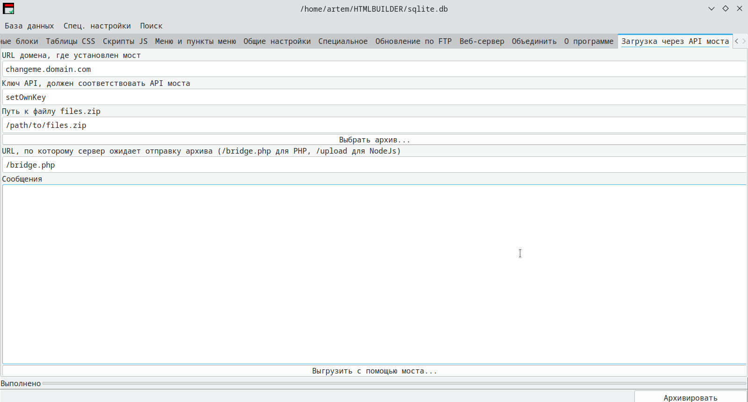
Task: Click the Сообщения label
Action: click(22, 179)
